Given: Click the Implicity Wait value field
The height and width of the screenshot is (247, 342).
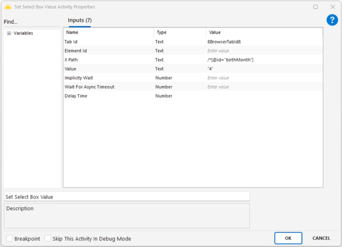Looking at the screenshot, I should [x=264, y=78].
